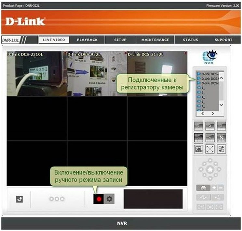Open recording settings gear icon
This screenshot has height=231, width=242.
coord(109,199)
